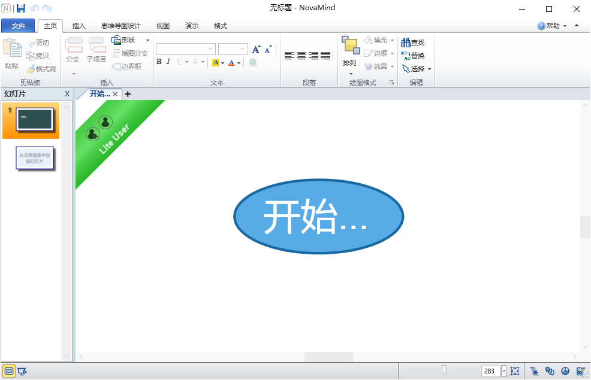Click the fit-to-window zoom icon
591x380 pixels.
514,371
